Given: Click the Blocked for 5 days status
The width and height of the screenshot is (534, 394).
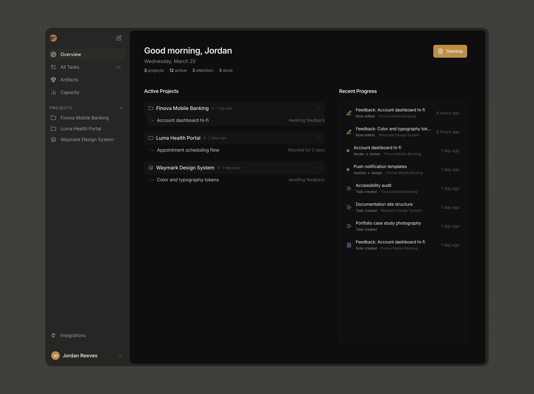Looking at the screenshot, I should [x=306, y=150].
